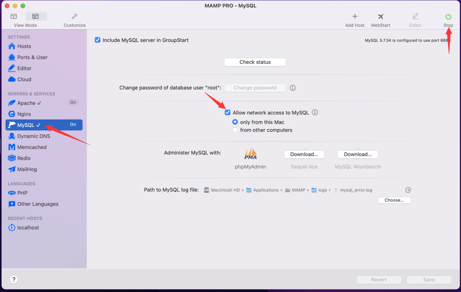The width and height of the screenshot is (461, 292).
Task: Click the Stop power icon
Action: (x=448, y=17)
